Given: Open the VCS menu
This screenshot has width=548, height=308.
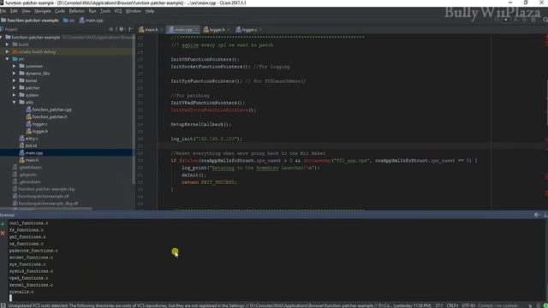Looking at the screenshot, I should [118, 11].
